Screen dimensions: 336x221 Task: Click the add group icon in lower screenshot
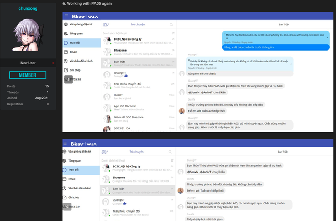104,152
